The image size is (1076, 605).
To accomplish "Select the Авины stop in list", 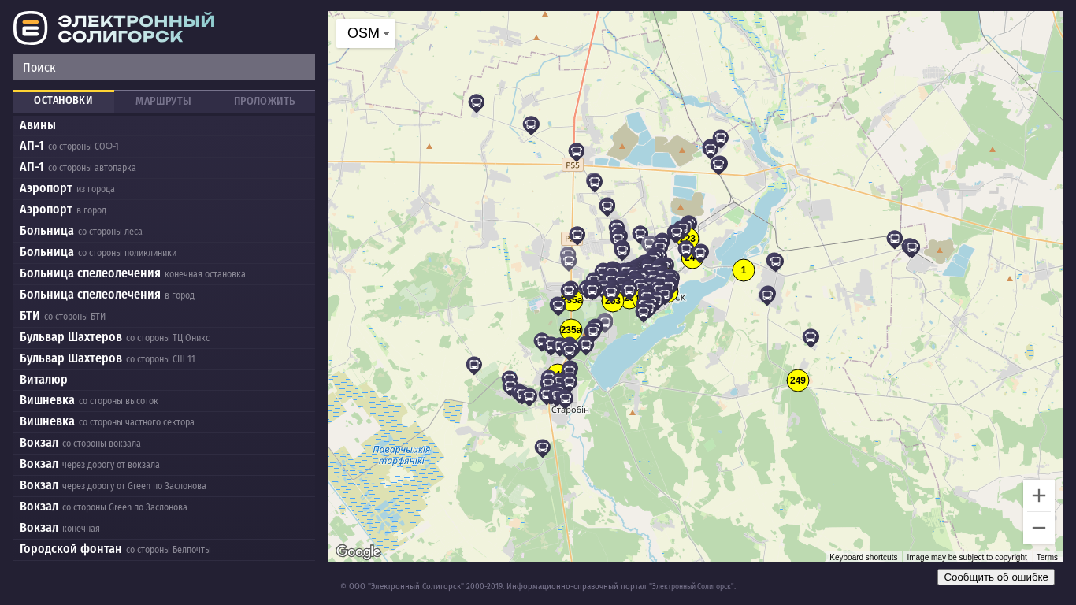I will tap(38, 125).
